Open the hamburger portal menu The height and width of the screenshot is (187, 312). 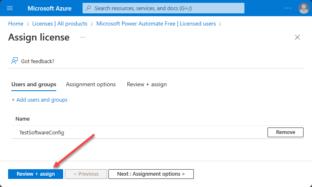pos(10,8)
